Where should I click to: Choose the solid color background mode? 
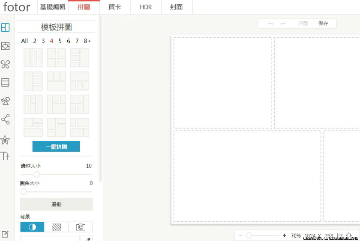(x=32, y=227)
